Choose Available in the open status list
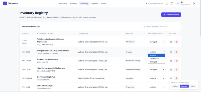Screen dimensions: 201x92 pos(156,55)
